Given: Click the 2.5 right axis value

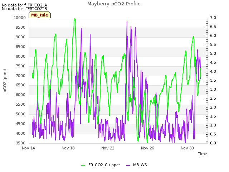Looking at the screenshot, I should click(x=213, y=98).
